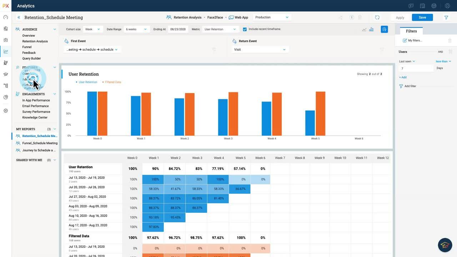Screen dimensions: 457x257
Task: Open the Last seen filter dropdown
Action: [407, 61]
